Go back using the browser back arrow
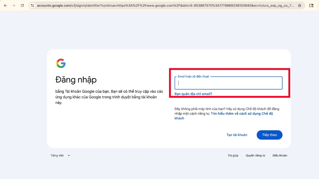319x179 pixels. (5, 5)
